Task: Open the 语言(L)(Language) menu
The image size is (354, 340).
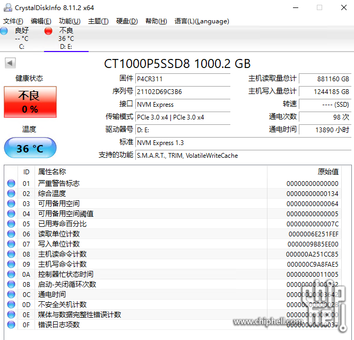Action: tap(202, 21)
